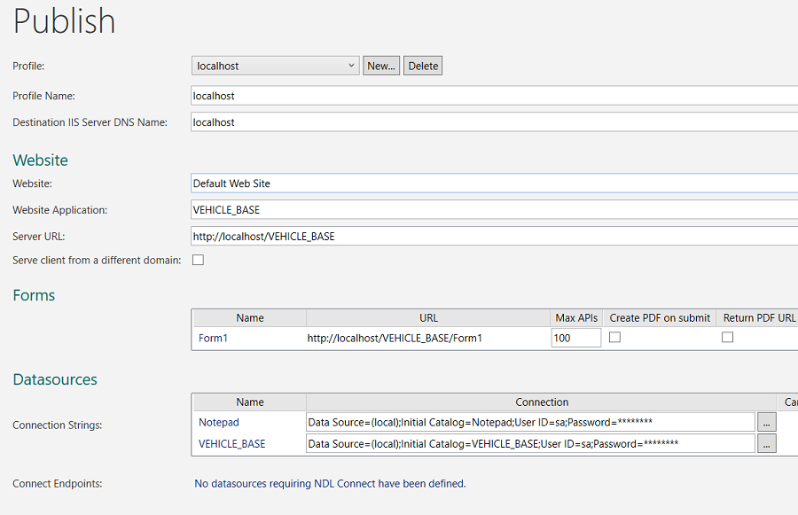The width and height of the screenshot is (798, 515).
Task: Open the browse dialog for Notepad connection
Action: tap(766, 422)
